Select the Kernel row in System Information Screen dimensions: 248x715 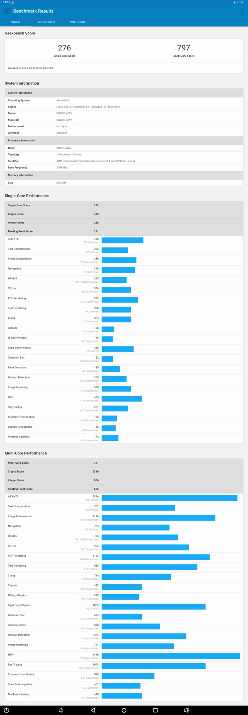[x=124, y=107]
